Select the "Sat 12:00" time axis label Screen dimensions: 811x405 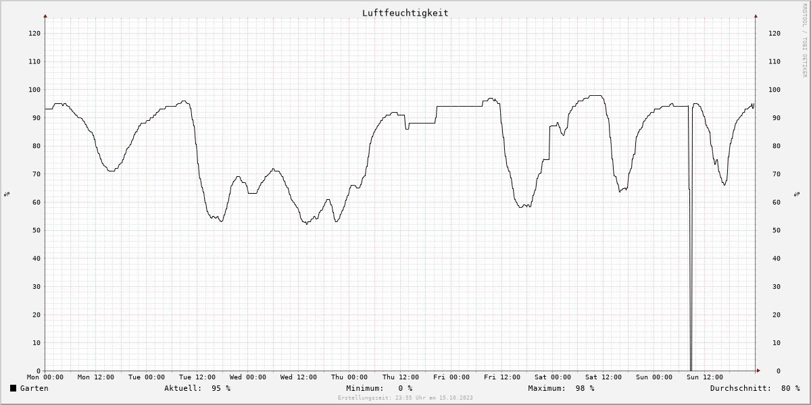pos(604,377)
